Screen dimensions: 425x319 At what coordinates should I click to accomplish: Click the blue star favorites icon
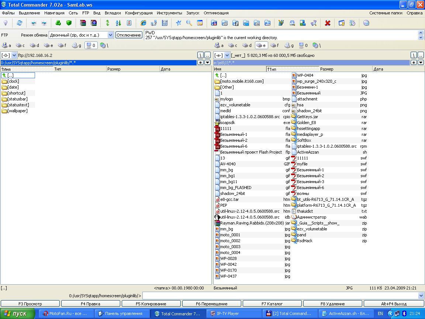pyautogui.click(x=179, y=23)
